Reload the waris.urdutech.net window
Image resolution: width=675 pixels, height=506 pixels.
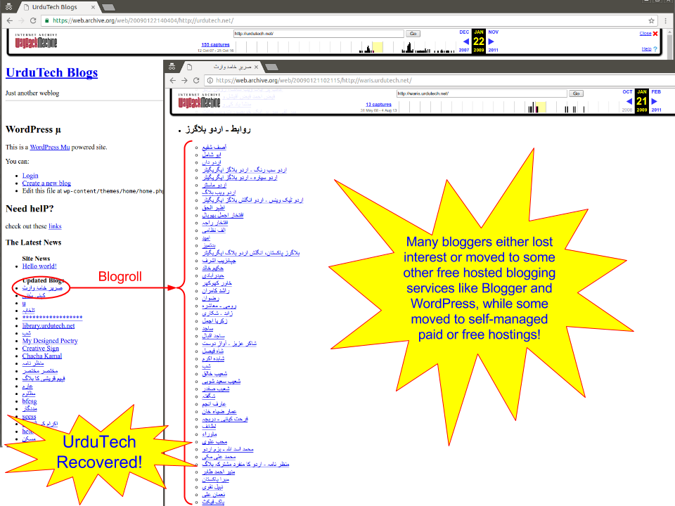point(196,80)
